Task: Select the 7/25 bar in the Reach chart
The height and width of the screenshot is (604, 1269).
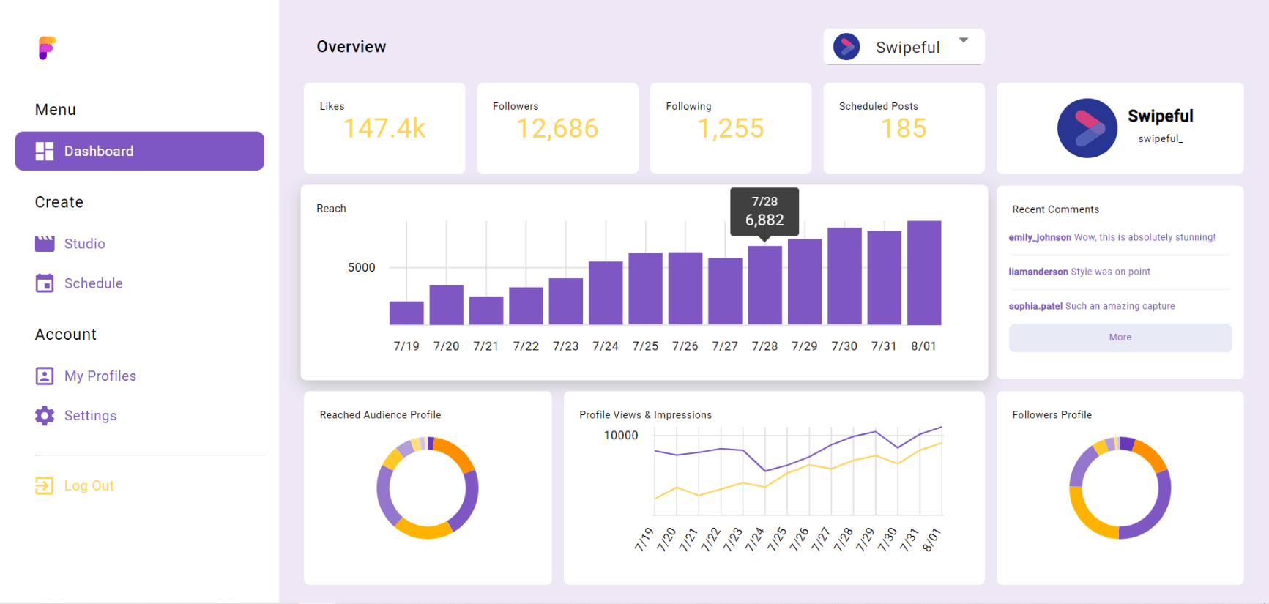Action: coord(646,289)
